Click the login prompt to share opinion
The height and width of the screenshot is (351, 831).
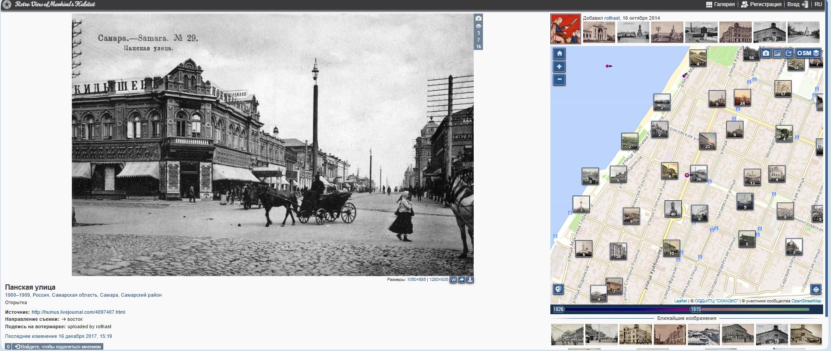click(58, 347)
